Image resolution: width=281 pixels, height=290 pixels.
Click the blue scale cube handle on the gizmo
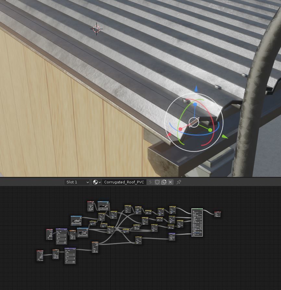[x=195, y=104]
